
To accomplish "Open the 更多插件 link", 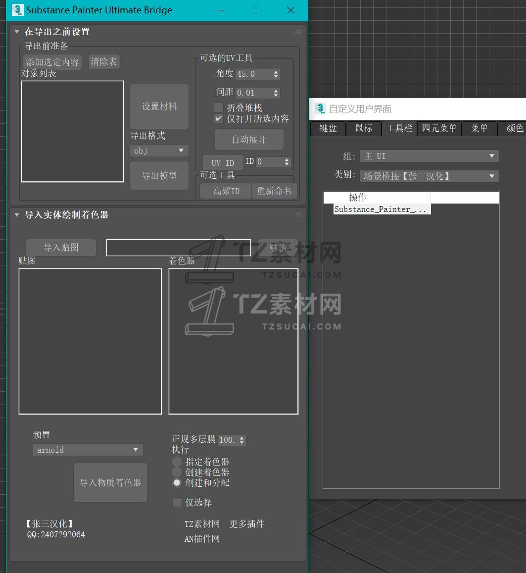I will [x=247, y=523].
